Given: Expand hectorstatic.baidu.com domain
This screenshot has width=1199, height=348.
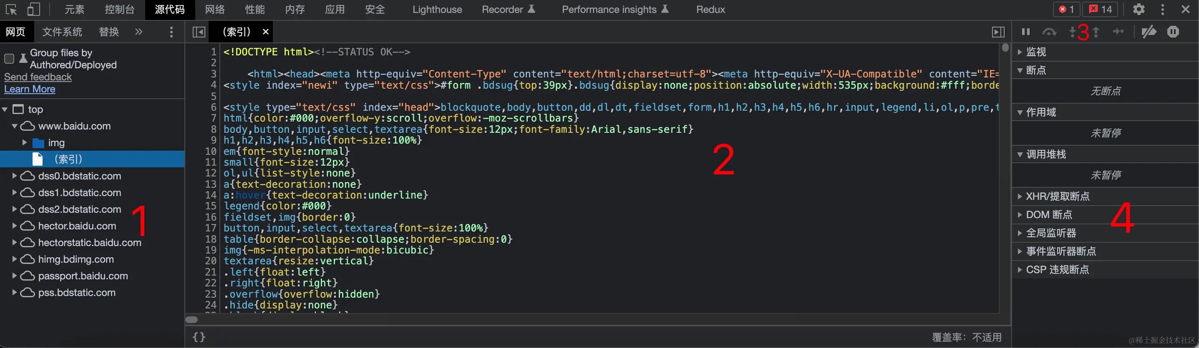Looking at the screenshot, I should 15,243.
